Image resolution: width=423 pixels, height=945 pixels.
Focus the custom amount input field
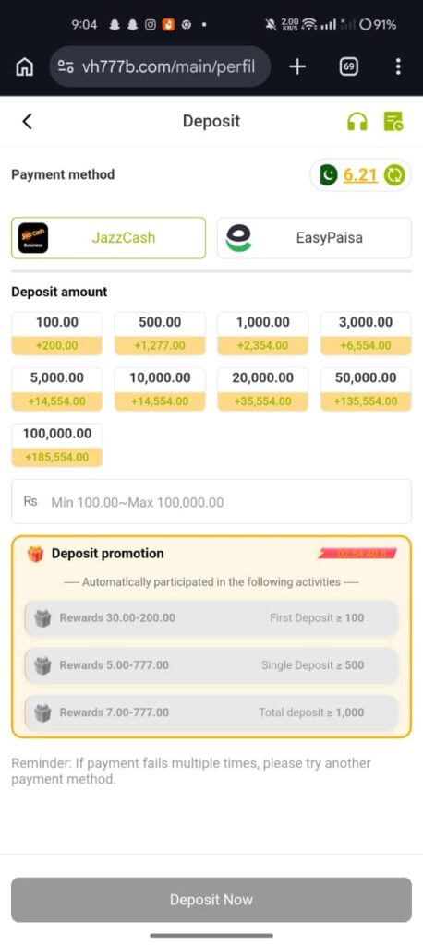point(211,501)
